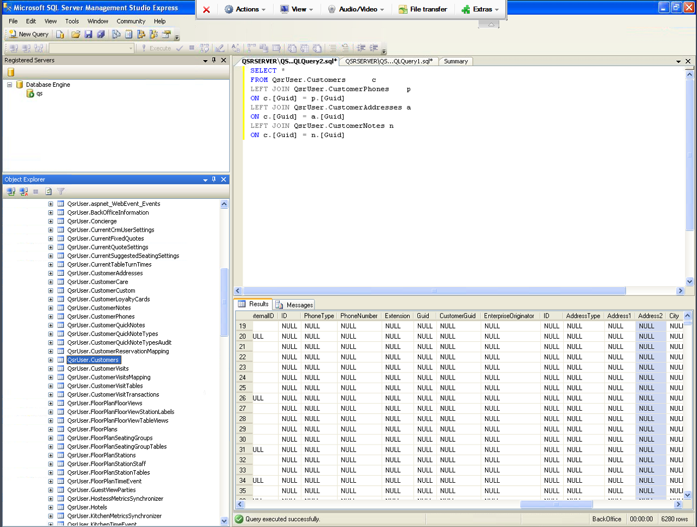Screen dimensions: 697x527
Task: Click Disconnect icon in Object Explorer toolbar
Action: (x=23, y=191)
